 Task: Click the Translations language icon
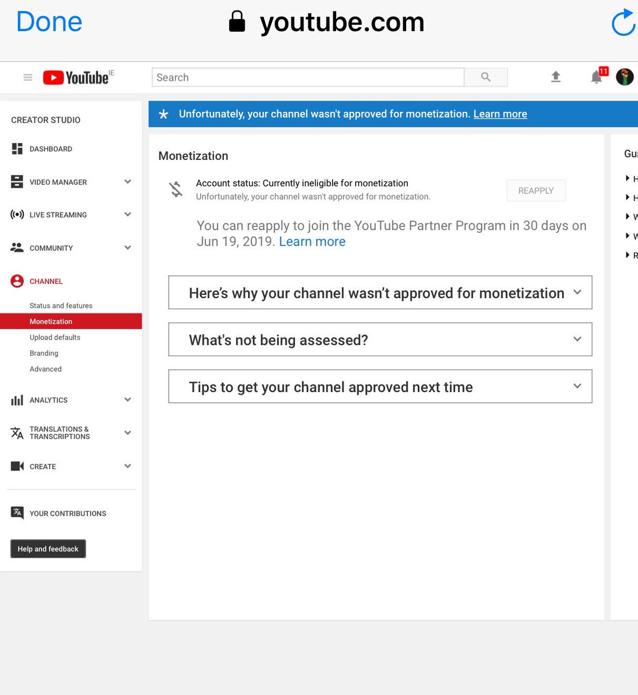point(17,433)
